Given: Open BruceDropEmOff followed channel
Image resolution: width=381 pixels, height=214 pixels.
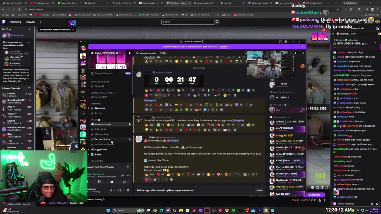Looking at the screenshot, I should click(x=17, y=101).
